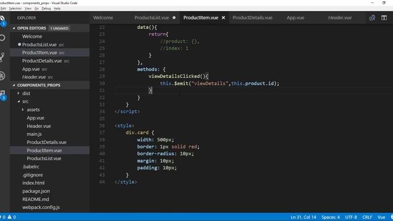Show errors count in status bar
The width and height of the screenshot is (393, 221).
2,217
